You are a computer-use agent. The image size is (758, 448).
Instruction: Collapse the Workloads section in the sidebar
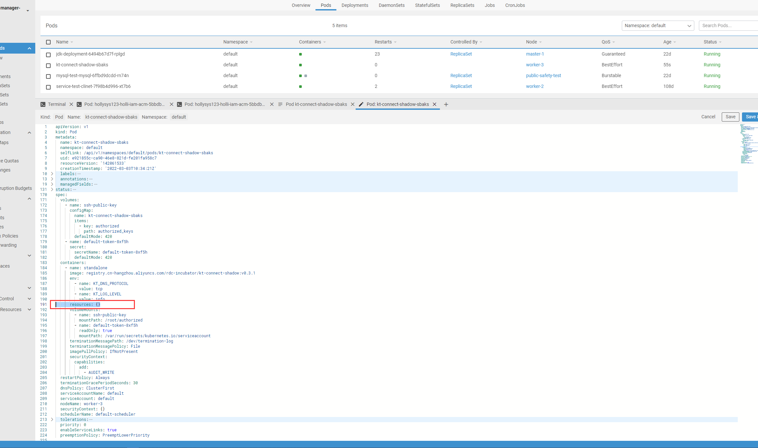coord(29,48)
